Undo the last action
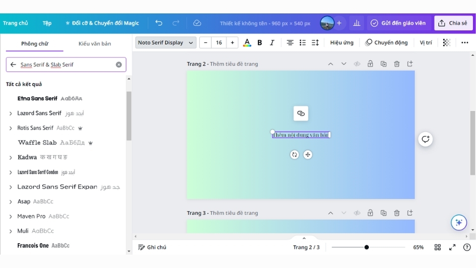Screen dimensions: 476x268 coord(159,23)
